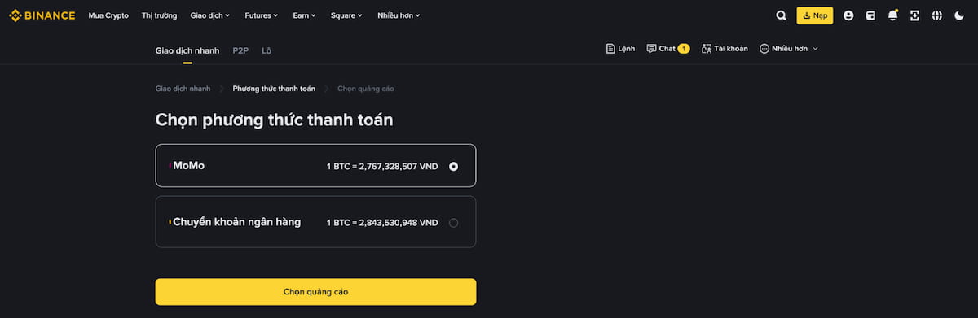Open Chat with unread badge
The image size is (978, 318).
668,49
